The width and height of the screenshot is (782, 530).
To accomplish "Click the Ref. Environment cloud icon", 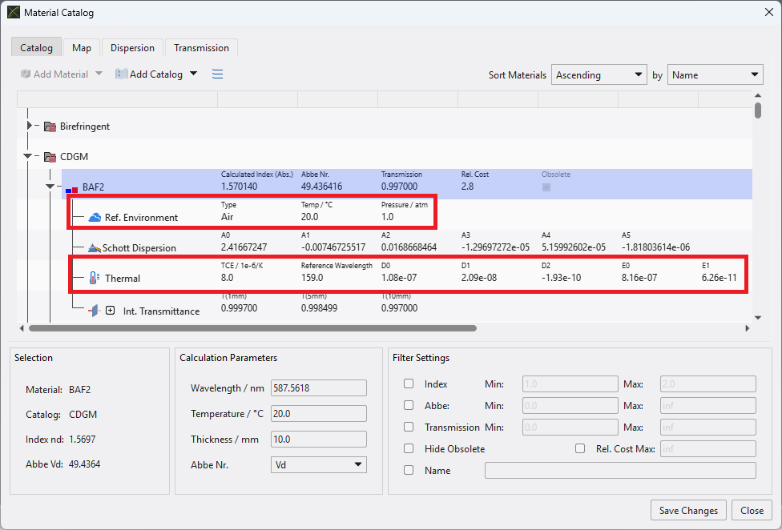I will 95,217.
